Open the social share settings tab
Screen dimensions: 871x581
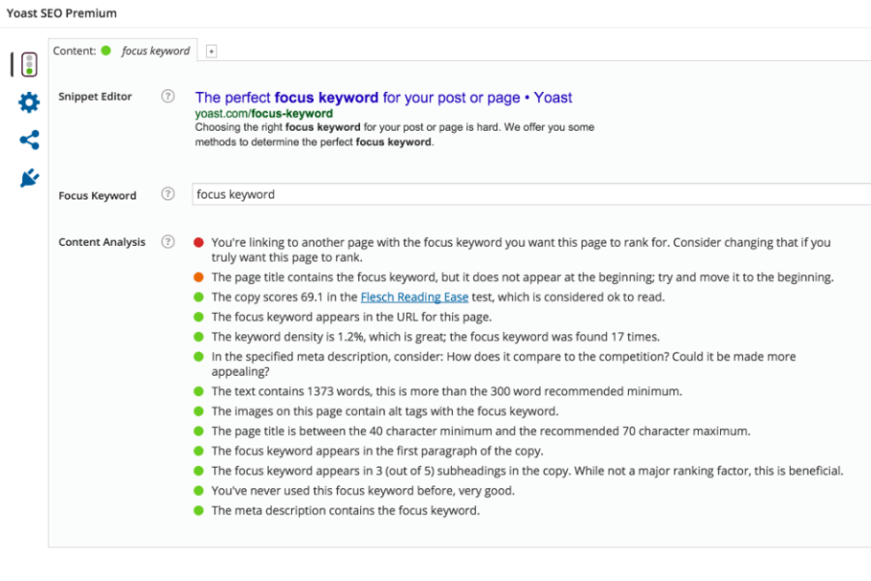tap(29, 139)
